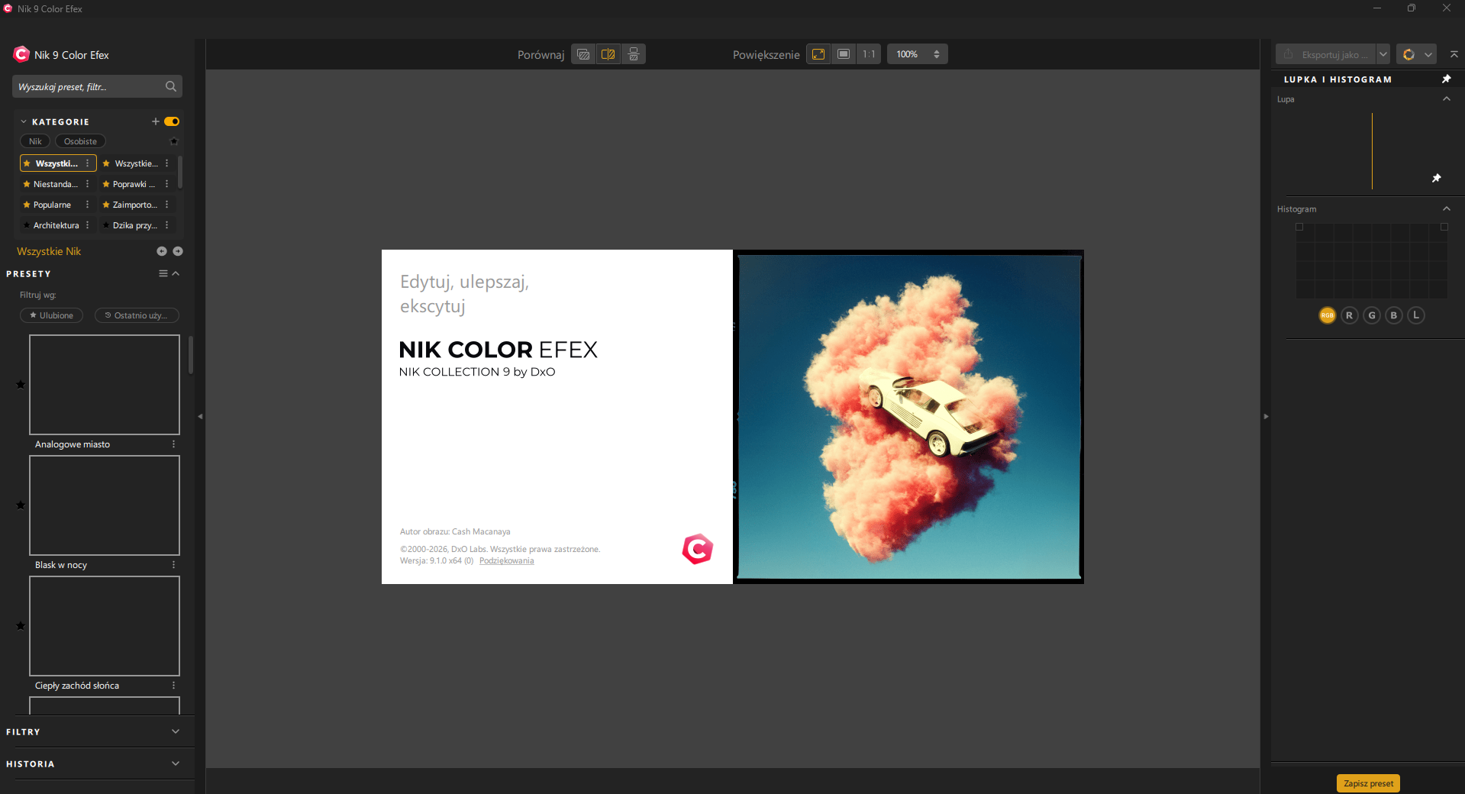Viewport: 1465px width, 794px height.
Task: Select the Zaimporto... category
Action: 134,205
